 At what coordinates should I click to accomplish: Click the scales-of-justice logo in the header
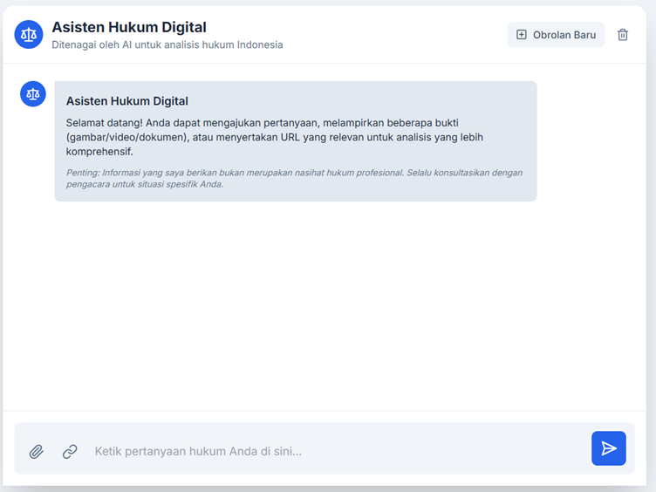[29, 35]
